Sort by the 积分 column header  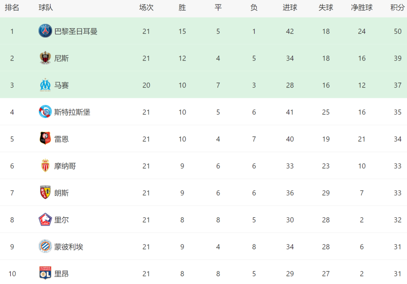tap(397, 8)
